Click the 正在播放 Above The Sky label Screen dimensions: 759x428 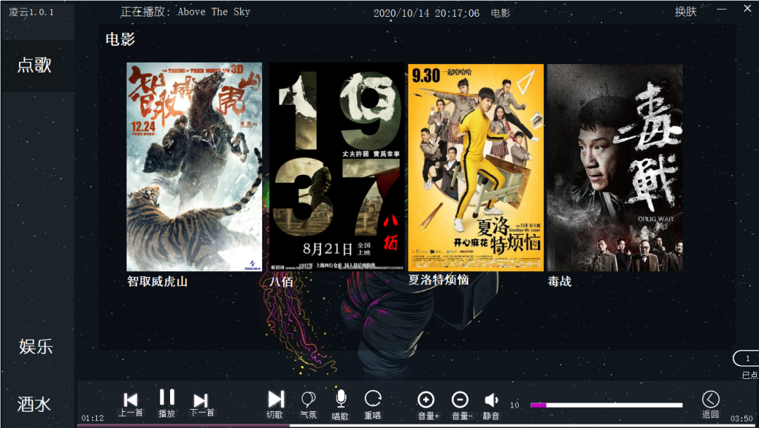186,12
